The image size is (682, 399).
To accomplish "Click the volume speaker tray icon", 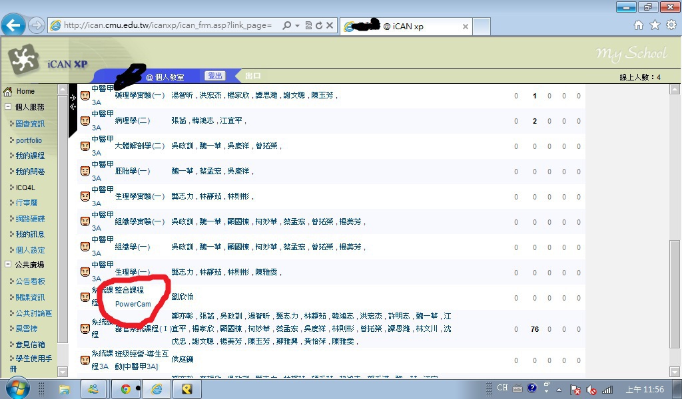I will click(591, 390).
